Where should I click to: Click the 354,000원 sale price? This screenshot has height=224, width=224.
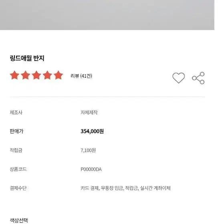[92, 131]
